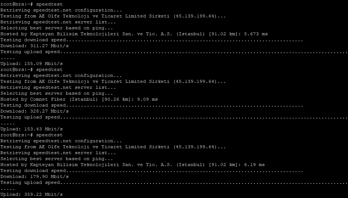
Task: Click the first Testing download speed line
Action: (x=152, y=40)
